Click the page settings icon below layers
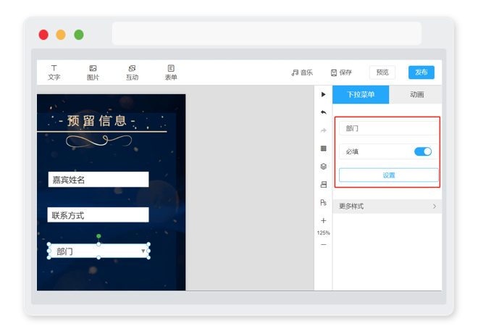The width and height of the screenshot is (478, 334). click(x=324, y=185)
